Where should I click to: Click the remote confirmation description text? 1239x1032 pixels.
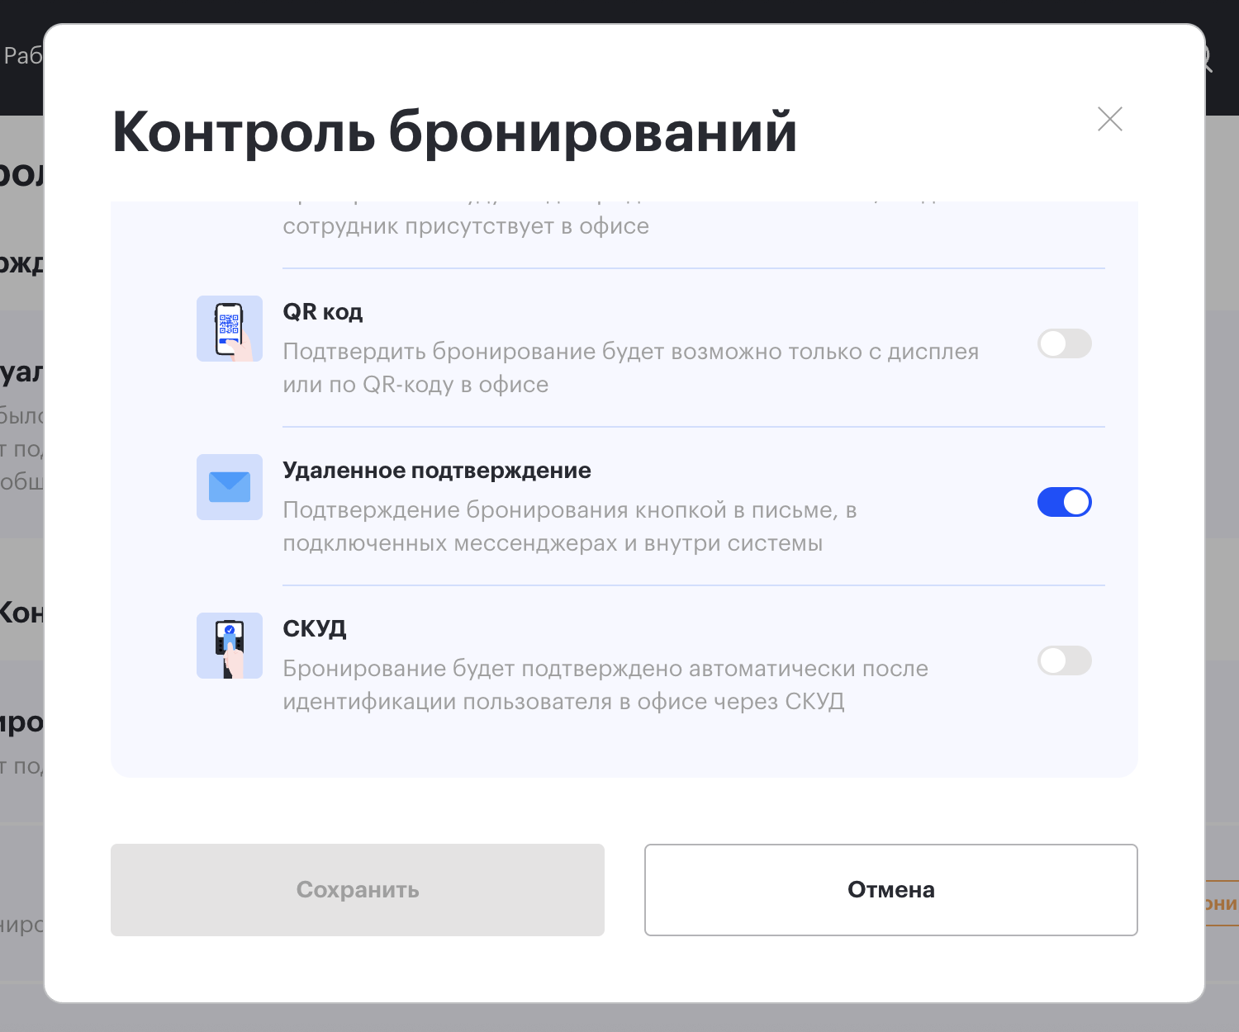tap(570, 527)
